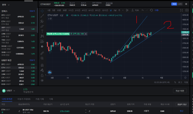193x114 pixels.
Task: Open the 나의 포지션 tab
Action: tap(7, 99)
